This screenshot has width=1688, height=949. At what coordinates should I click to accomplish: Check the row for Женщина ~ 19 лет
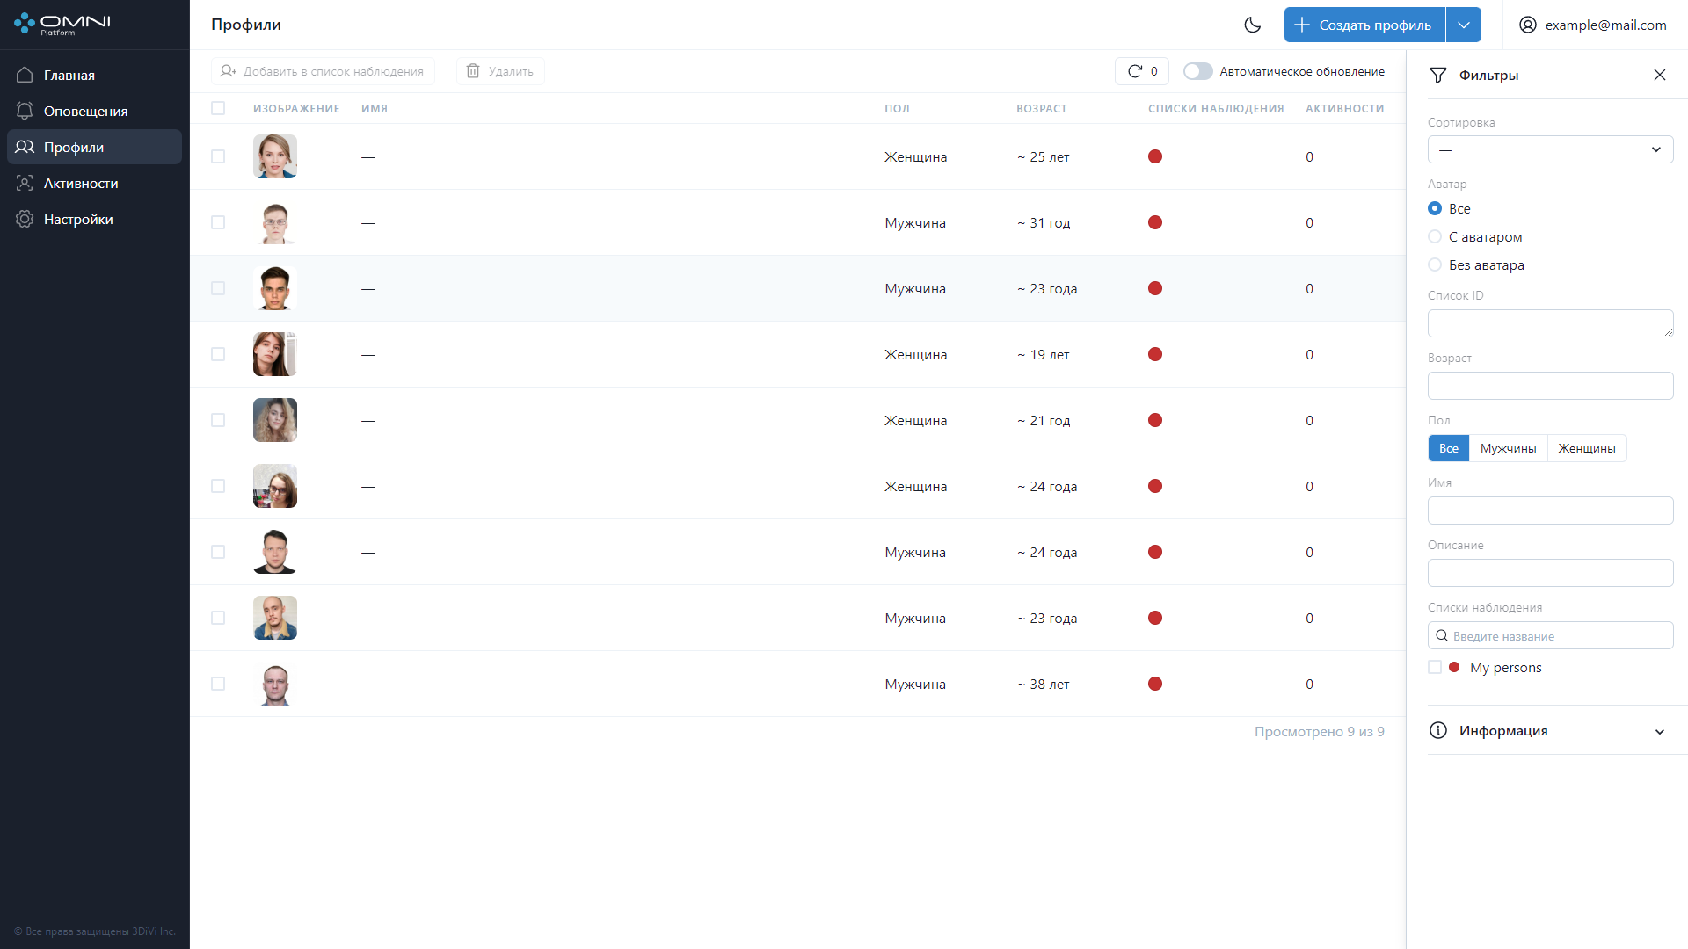(x=218, y=354)
